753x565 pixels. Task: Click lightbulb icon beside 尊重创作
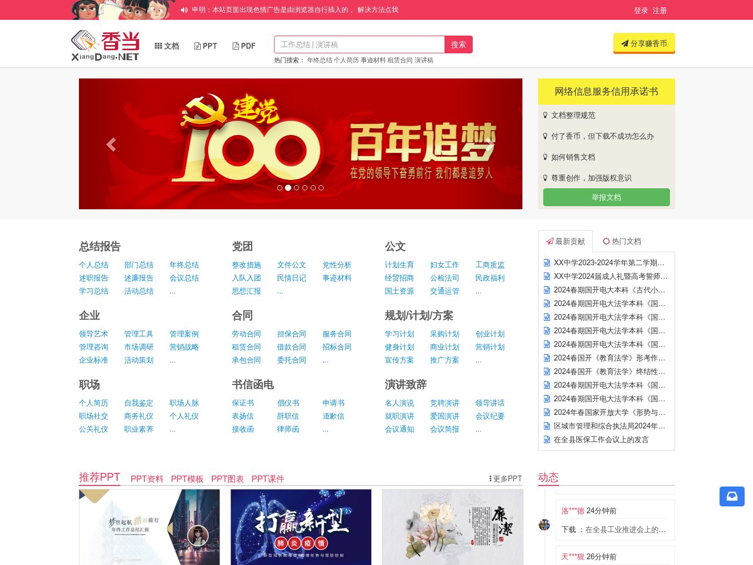pyautogui.click(x=545, y=178)
